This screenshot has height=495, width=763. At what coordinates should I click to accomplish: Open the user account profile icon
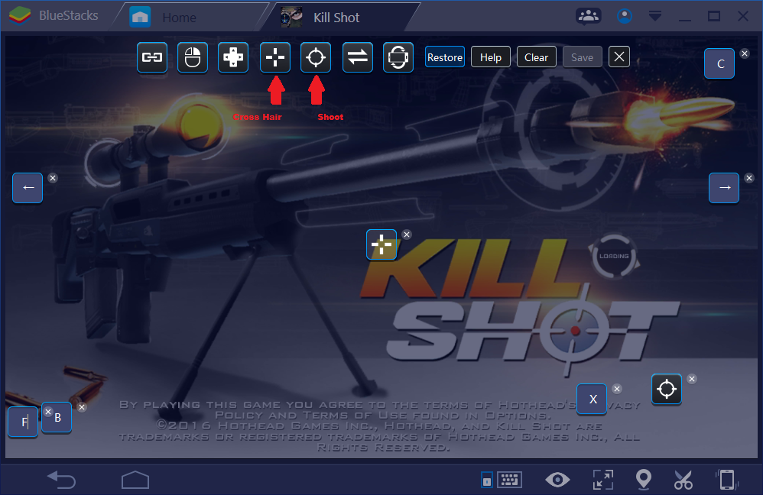pos(625,16)
